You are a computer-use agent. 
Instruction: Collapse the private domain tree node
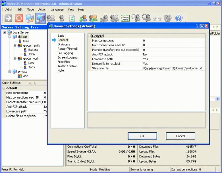(10, 72)
